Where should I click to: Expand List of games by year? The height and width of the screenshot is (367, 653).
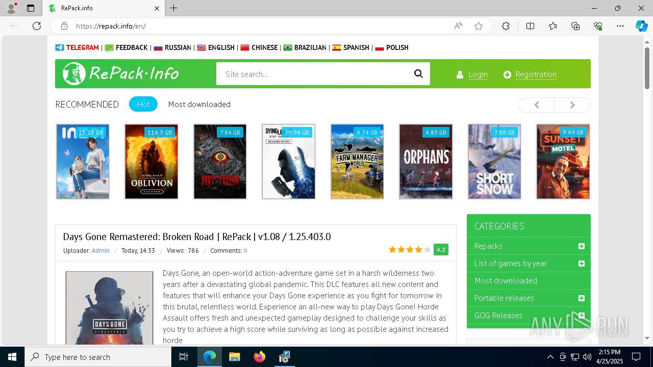pos(582,264)
